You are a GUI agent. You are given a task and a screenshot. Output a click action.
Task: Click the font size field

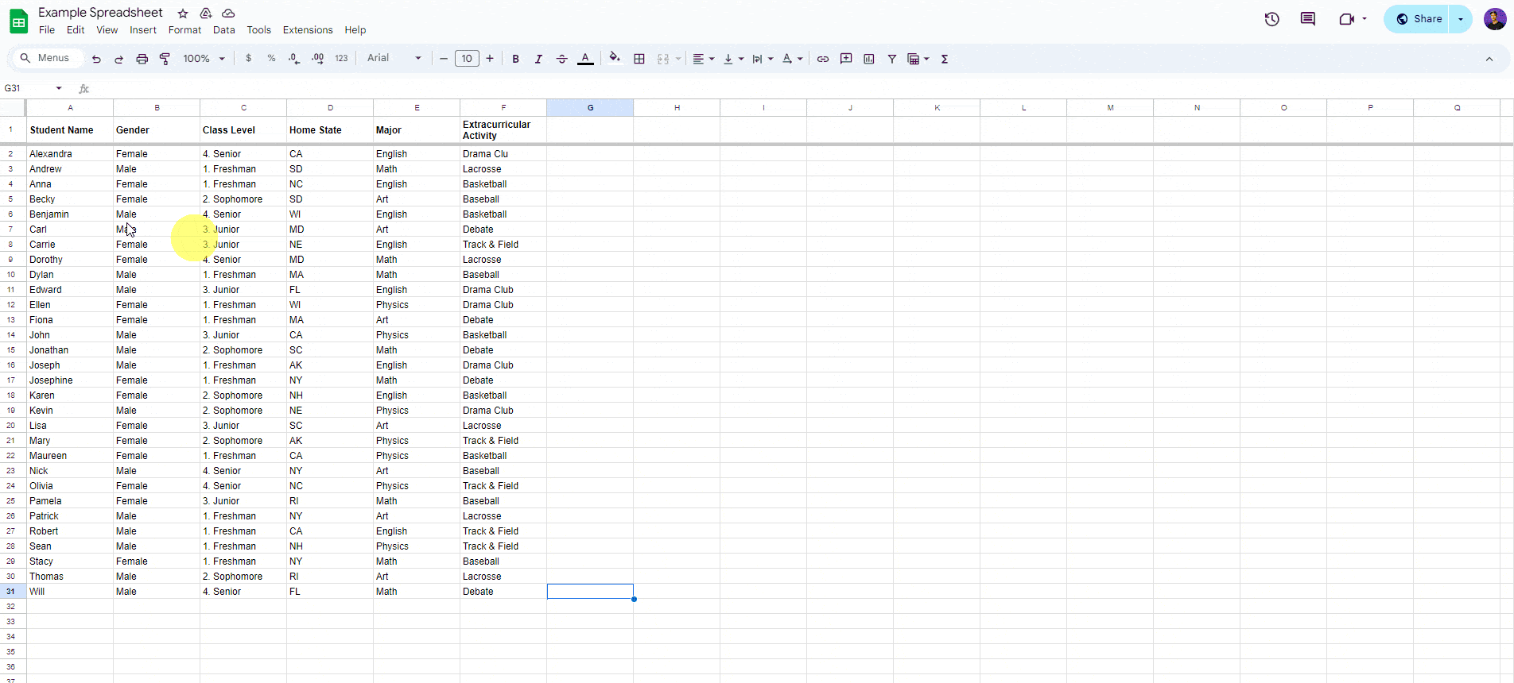pyautogui.click(x=467, y=59)
